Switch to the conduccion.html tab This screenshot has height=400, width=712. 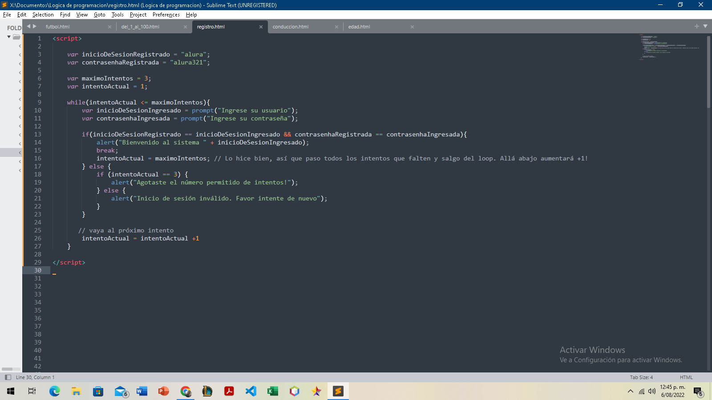tap(291, 27)
